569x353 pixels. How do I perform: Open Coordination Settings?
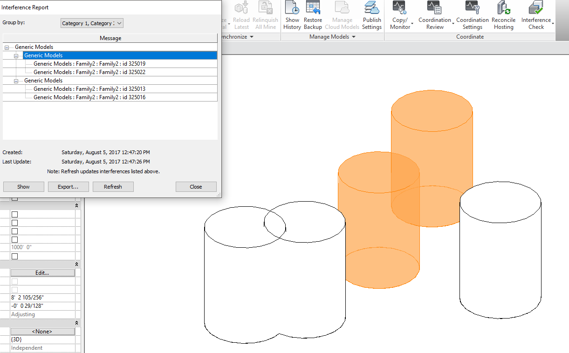click(473, 16)
